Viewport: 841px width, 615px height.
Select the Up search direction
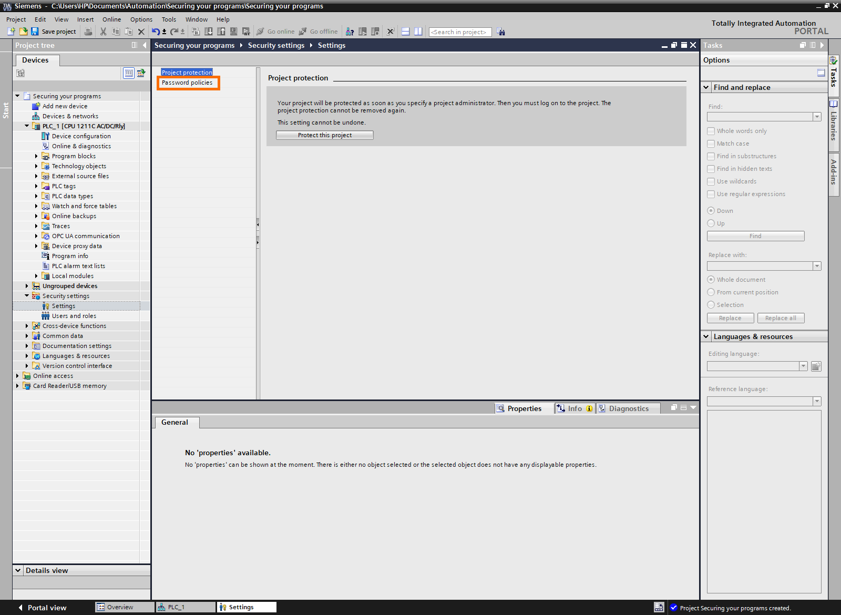click(711, 223)
